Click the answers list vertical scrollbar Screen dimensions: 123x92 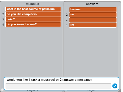pyautogui.click(x=119, y=41)
